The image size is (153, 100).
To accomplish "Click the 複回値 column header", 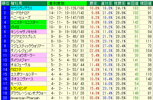I will [x=146, y=4].
